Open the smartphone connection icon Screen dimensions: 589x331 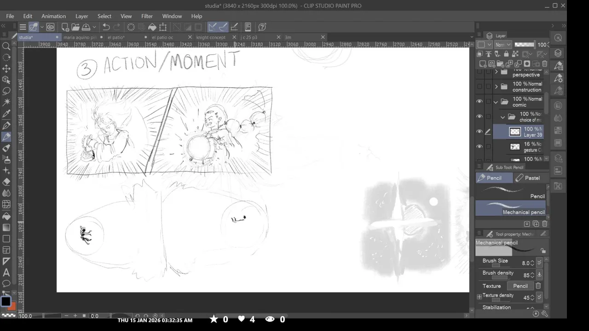point(248,27)
